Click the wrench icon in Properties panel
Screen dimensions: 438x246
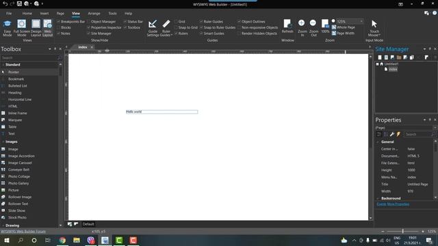coord(392,135)
